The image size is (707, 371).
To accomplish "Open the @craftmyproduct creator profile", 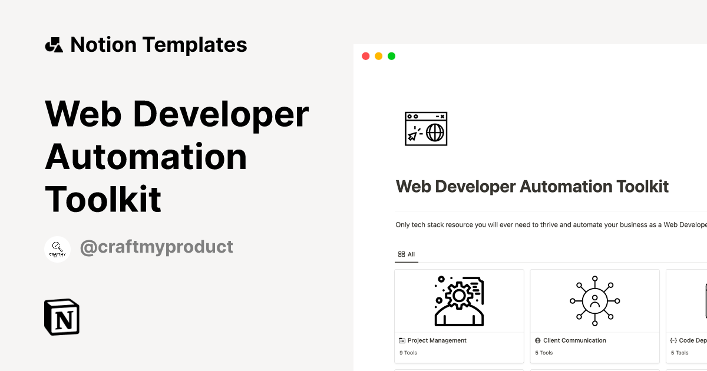I will [156, 247].
